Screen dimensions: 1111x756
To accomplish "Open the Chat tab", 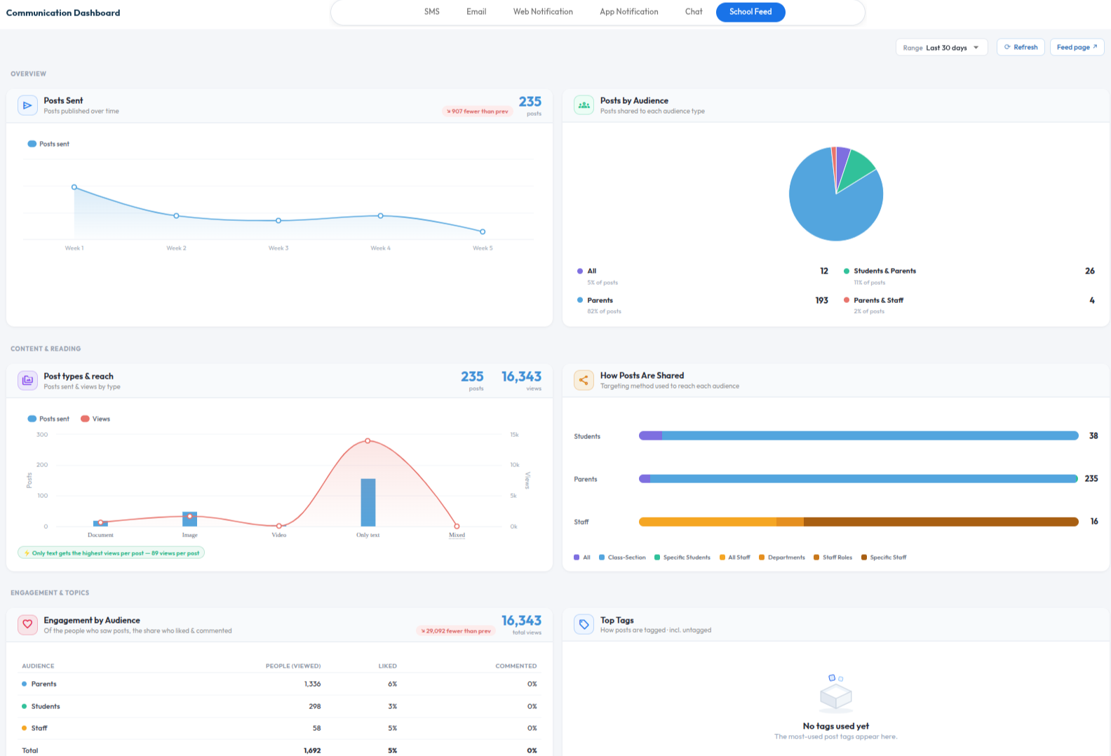I will tap(694, 12).
